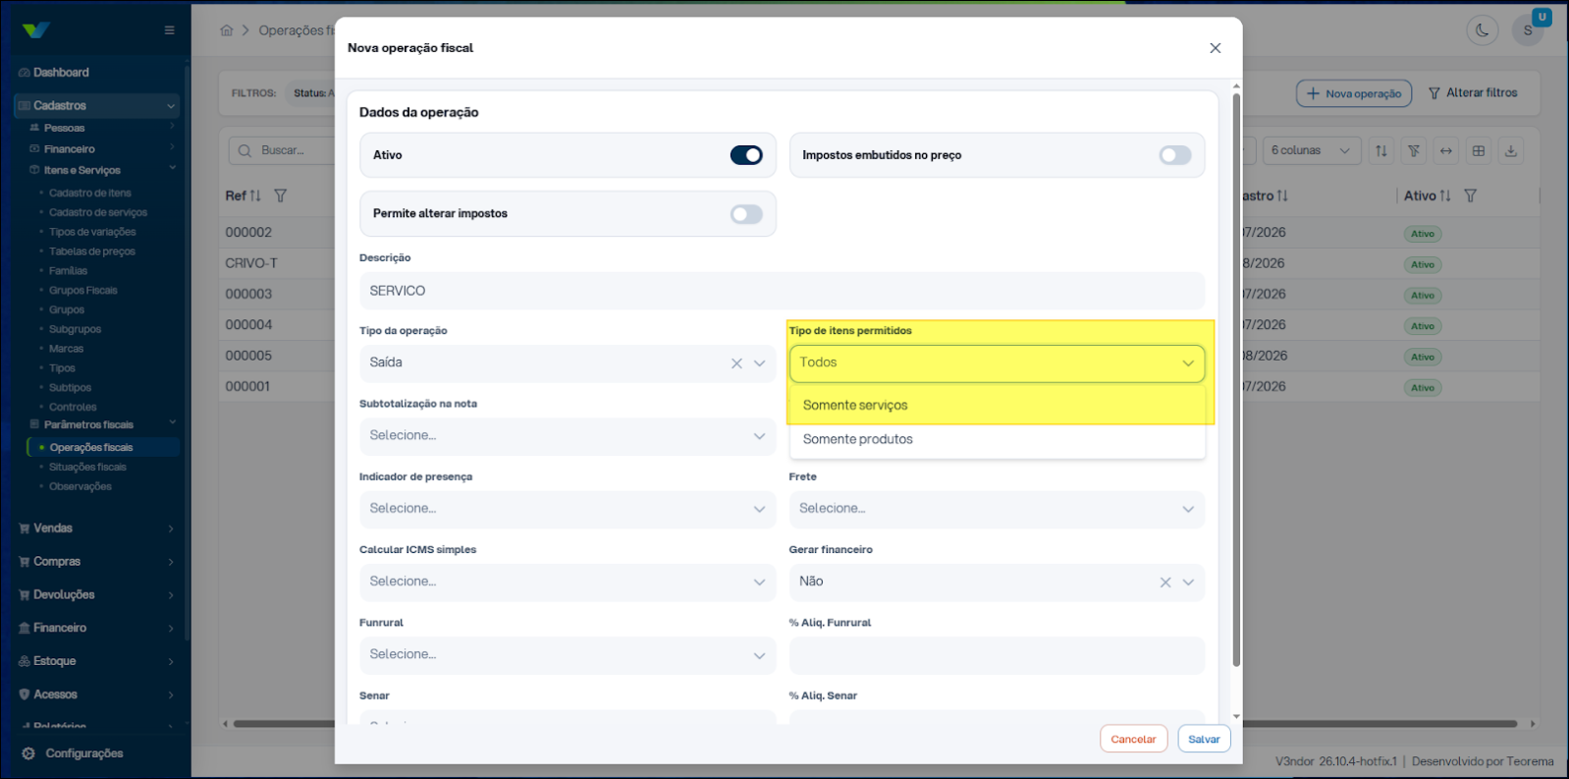Viewport: 1569px width, 779px height.
Task: Select the Somente serviços option
Action: [998, 405]
